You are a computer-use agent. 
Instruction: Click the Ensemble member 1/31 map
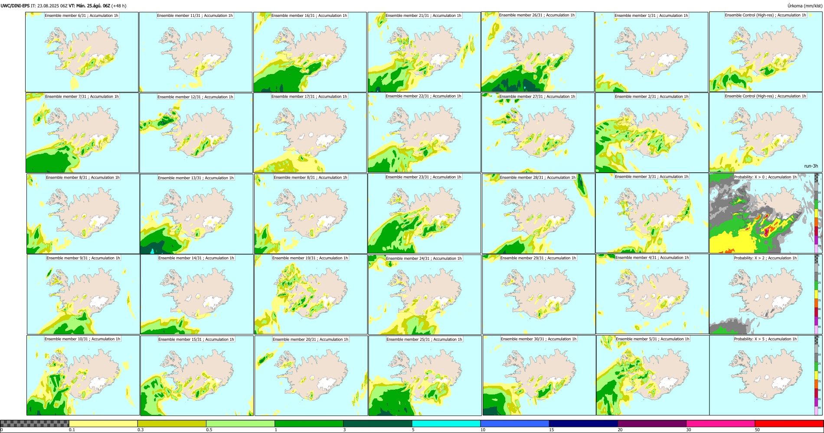pyautogui.click(x=651, y=52)
